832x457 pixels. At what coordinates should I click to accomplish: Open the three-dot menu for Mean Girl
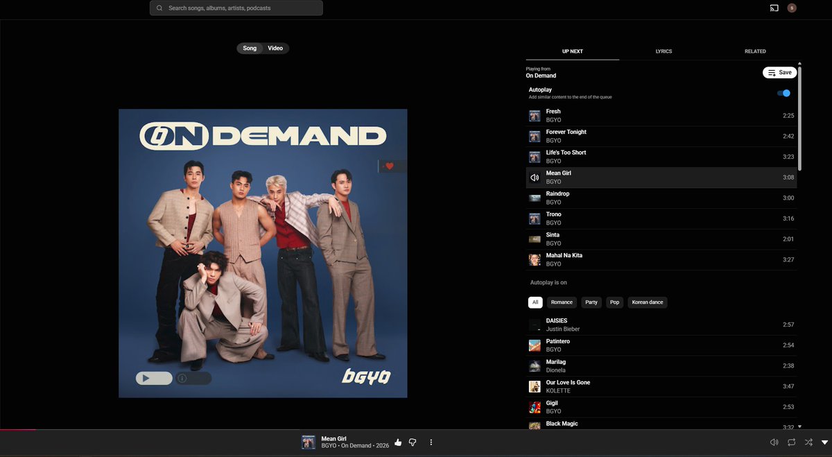click(431, 442)
